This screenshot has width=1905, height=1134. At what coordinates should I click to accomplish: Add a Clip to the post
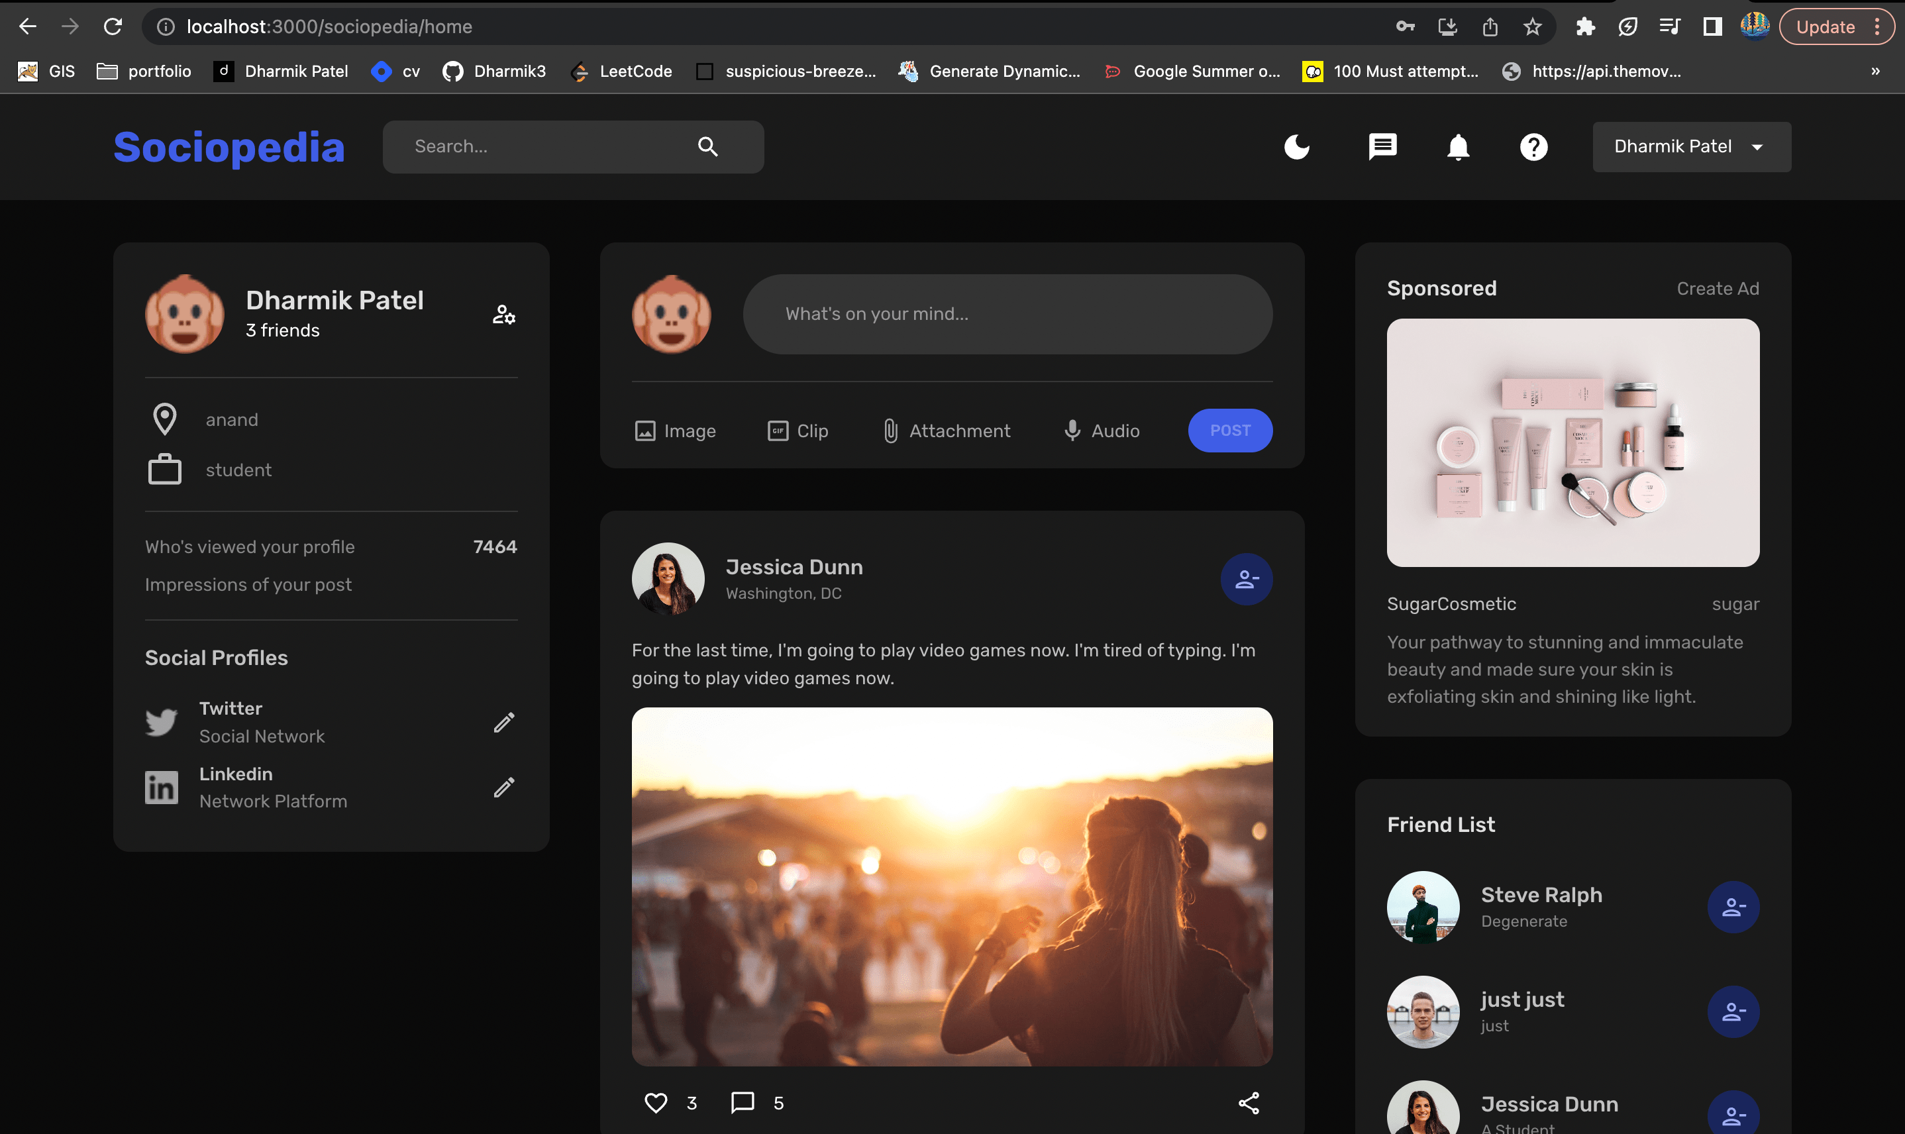pos(797,430)
